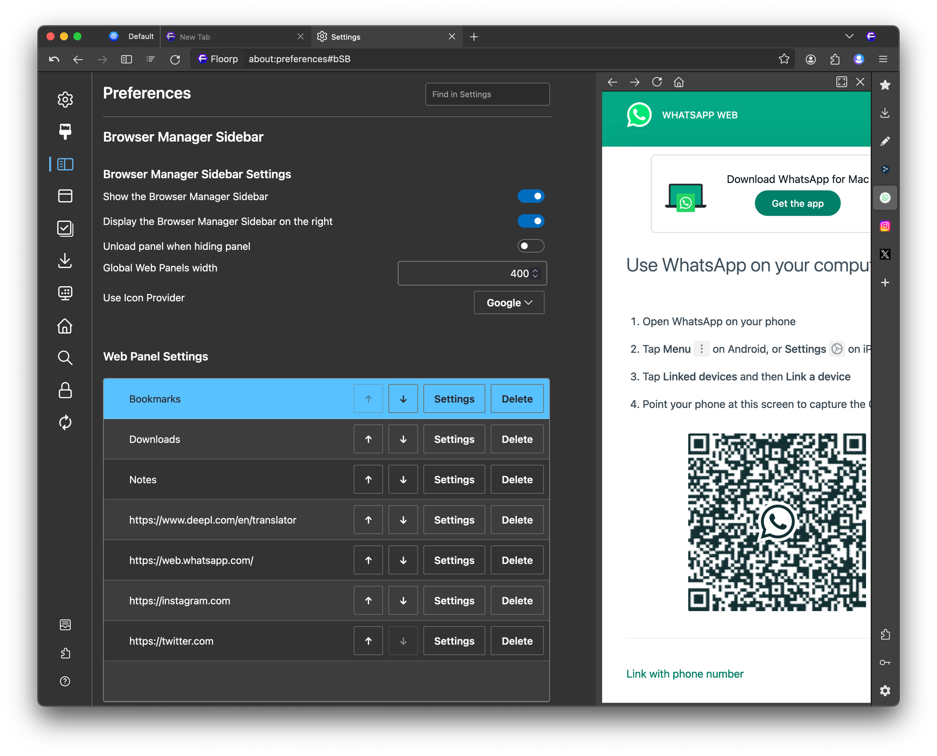This screenshot has width=937, height=756.
Task: Open the Downloads category in preferences sidebar
Action: click(x=65, y=261)
